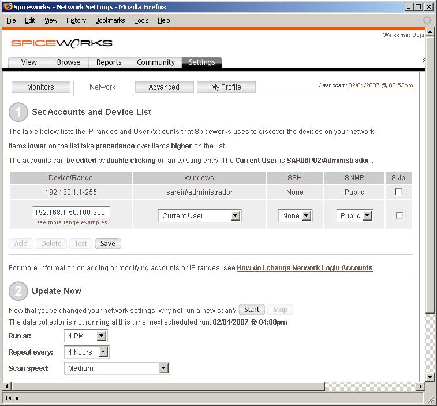Click the Windows column header

click(x=199, y=178)
